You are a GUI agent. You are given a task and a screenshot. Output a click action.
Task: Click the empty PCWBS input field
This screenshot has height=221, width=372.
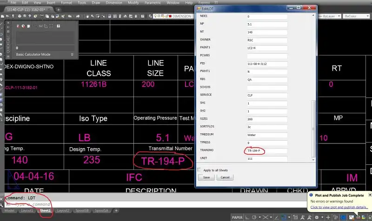[267, 56]
